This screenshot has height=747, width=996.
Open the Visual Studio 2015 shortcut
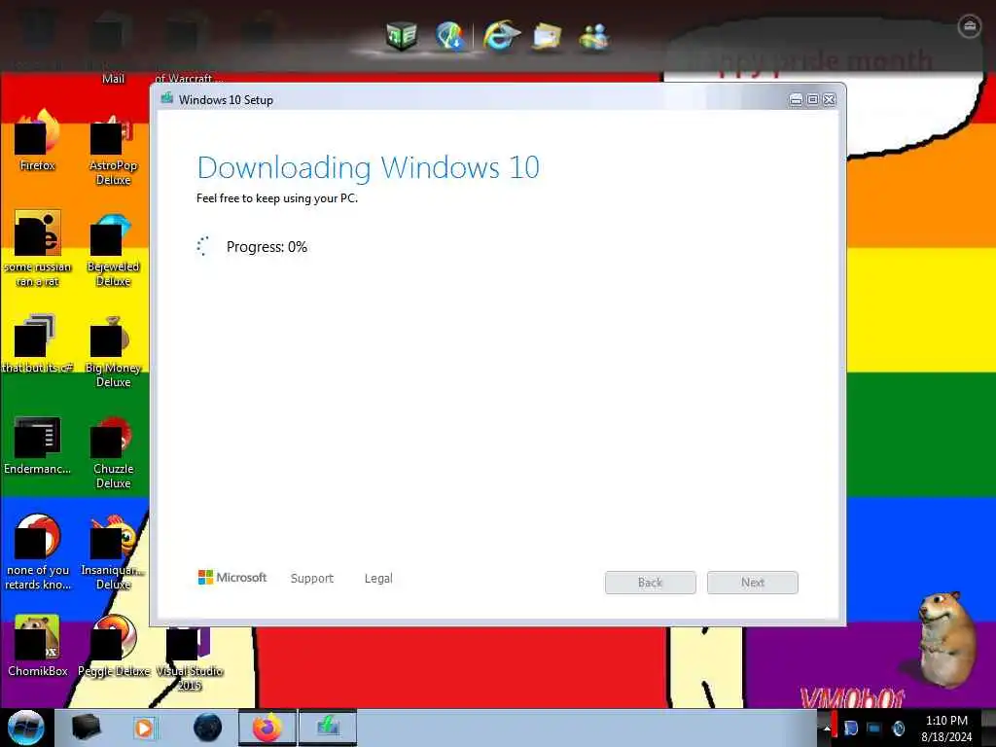(190, 658)
